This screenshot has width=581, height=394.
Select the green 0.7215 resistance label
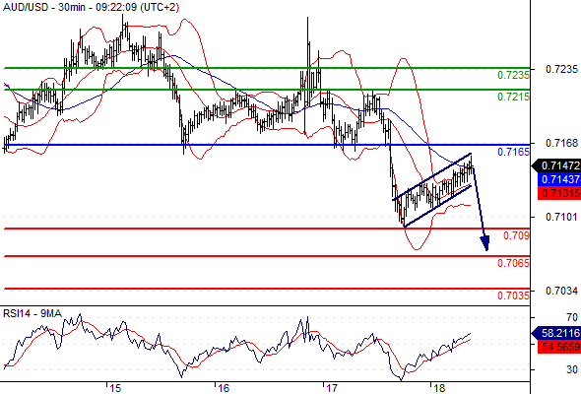pos(513,97)
